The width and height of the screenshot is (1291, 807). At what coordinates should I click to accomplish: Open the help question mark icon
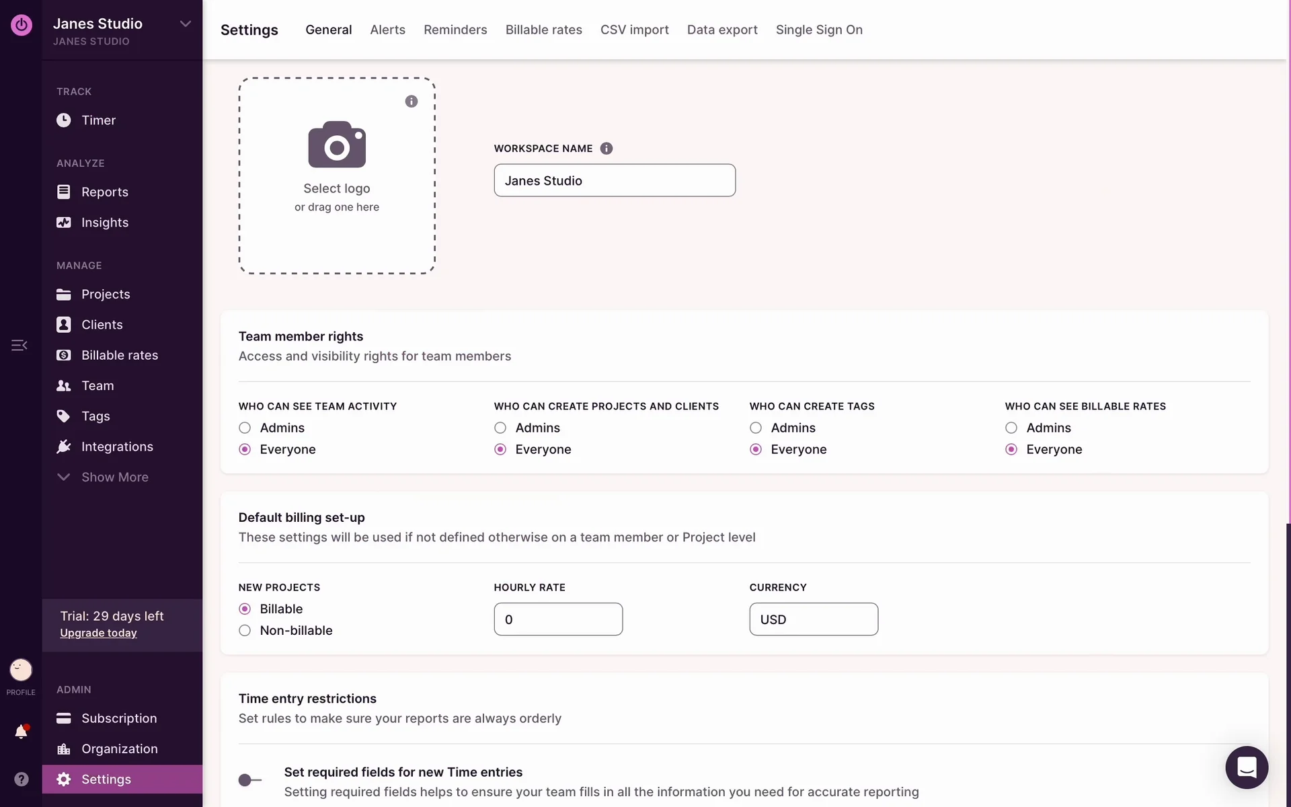[x=21, y=779]
